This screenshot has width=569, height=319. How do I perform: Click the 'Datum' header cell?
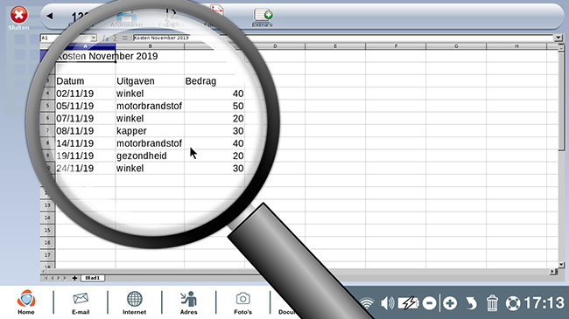pos(85,80)
